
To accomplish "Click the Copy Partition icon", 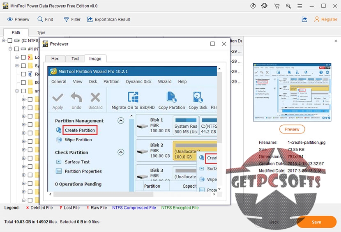I will click(171, 97).
